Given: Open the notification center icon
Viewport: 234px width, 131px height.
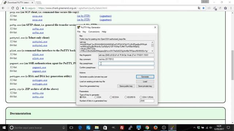Looking at the screenshot, I should tap(228, 128).
